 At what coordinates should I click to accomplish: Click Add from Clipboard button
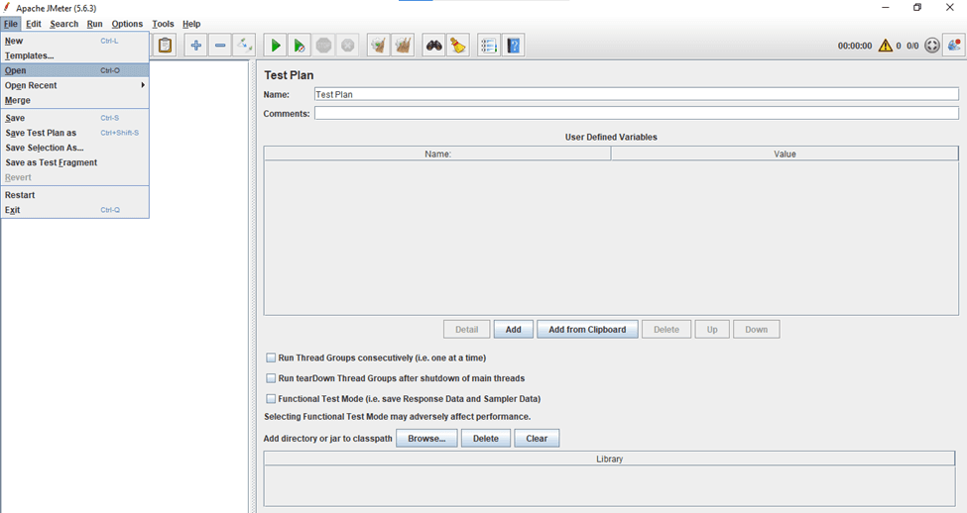pos(587,329)
